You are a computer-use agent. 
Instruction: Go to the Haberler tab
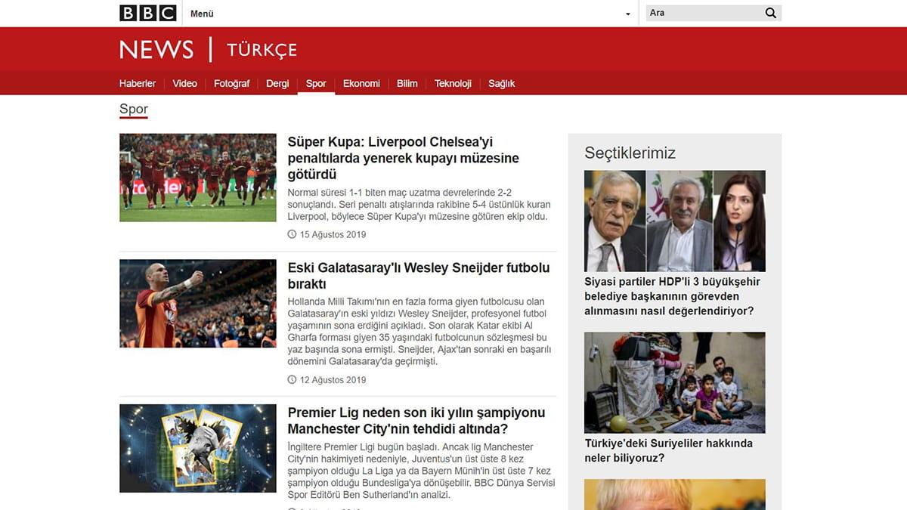pyautogui.click(x=138, y=83)
